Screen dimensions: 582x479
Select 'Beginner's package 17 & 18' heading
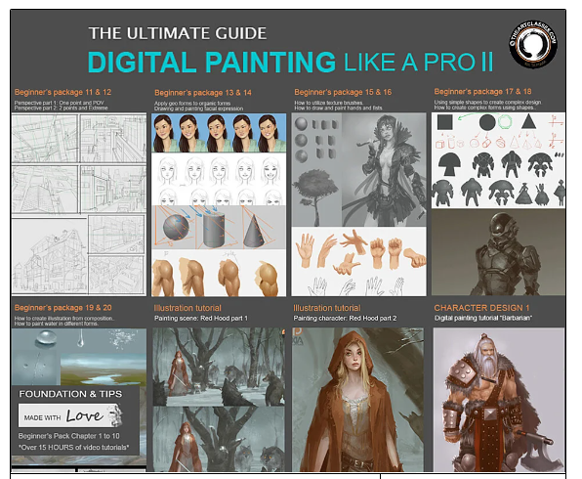click(482, 92)
